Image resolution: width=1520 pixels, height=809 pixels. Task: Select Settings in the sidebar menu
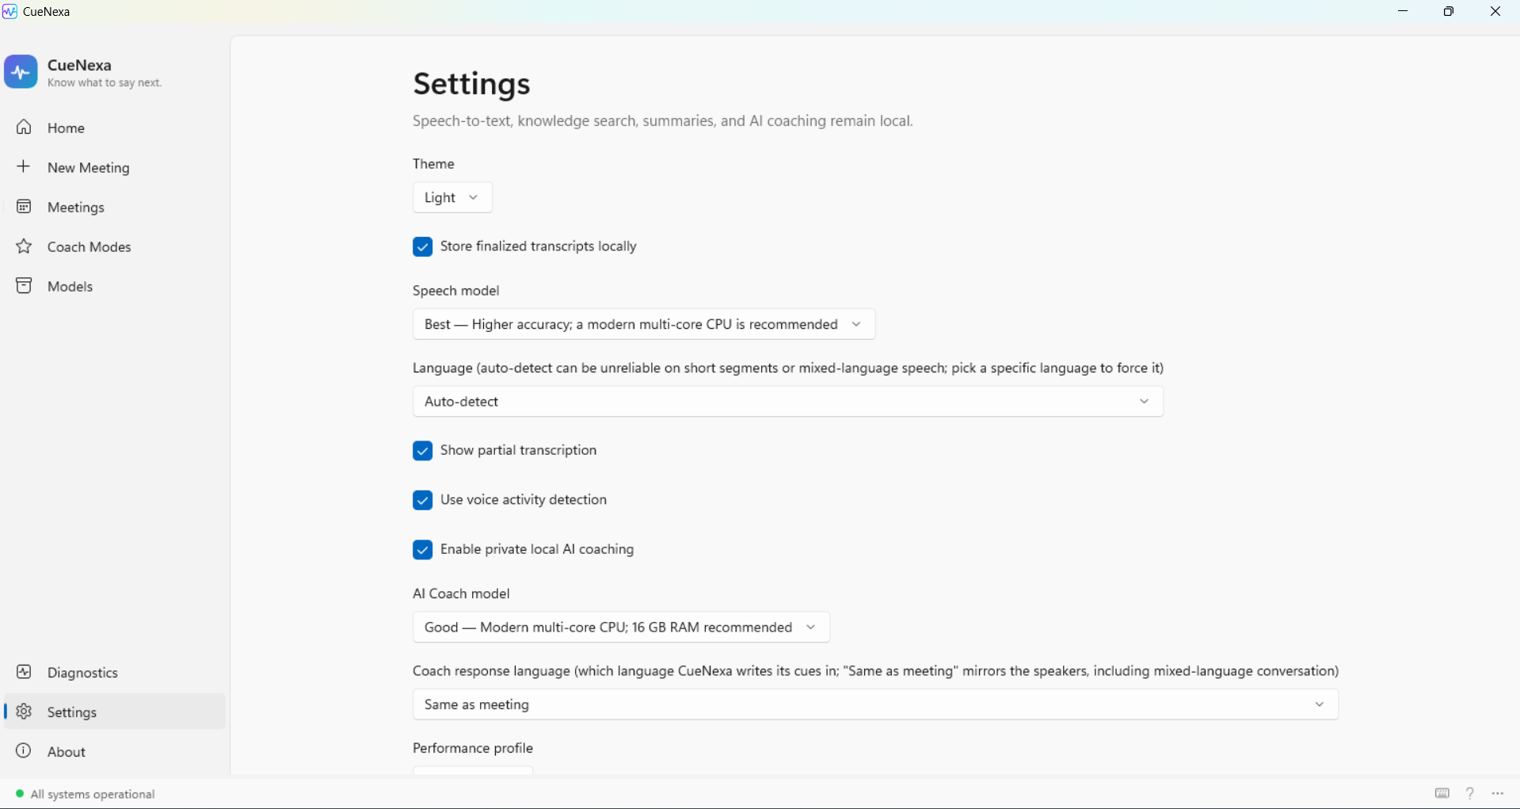115,712
